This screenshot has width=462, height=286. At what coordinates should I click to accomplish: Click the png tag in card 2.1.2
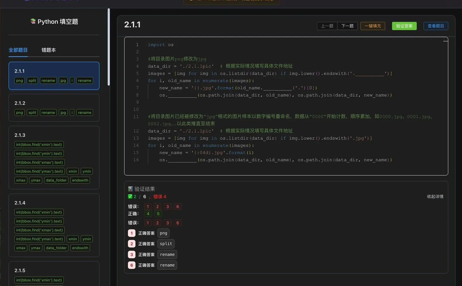[20, 113]
